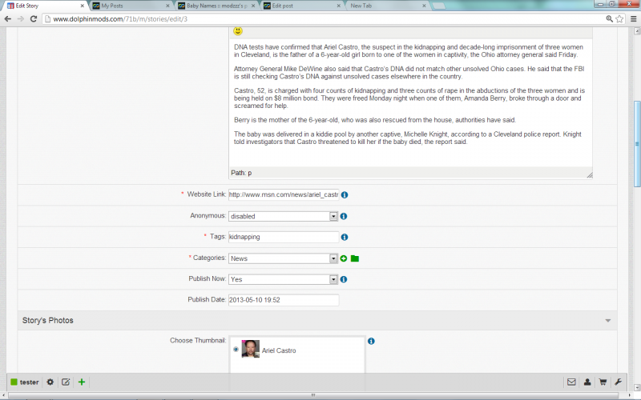
Task: Collapse the Story's Photos section arrow
Action: tap(608, 321)
